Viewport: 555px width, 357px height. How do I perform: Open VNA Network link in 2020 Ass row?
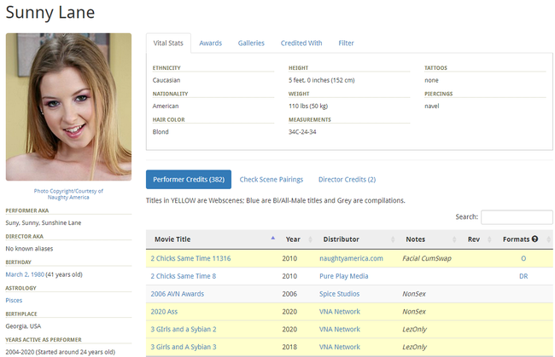340,312
